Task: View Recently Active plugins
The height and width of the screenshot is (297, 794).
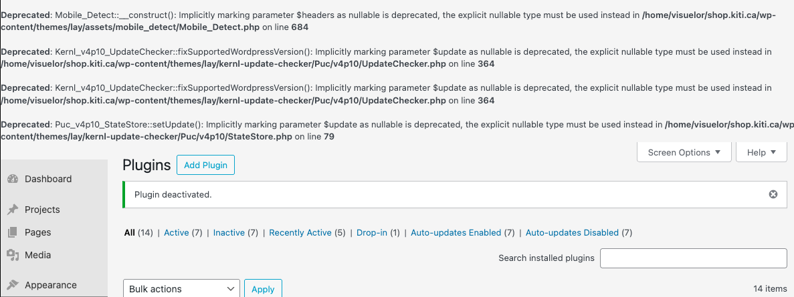Action: (300, 233)
